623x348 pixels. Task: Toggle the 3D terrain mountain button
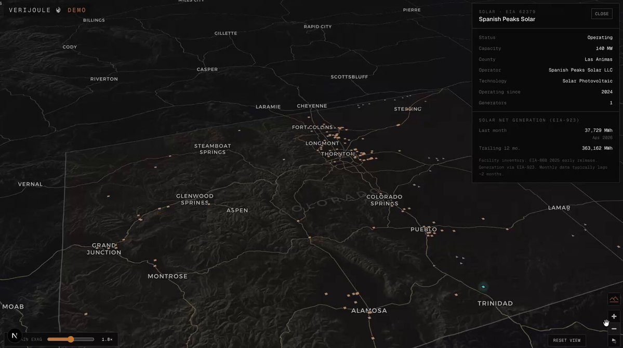tap(614, 299)
